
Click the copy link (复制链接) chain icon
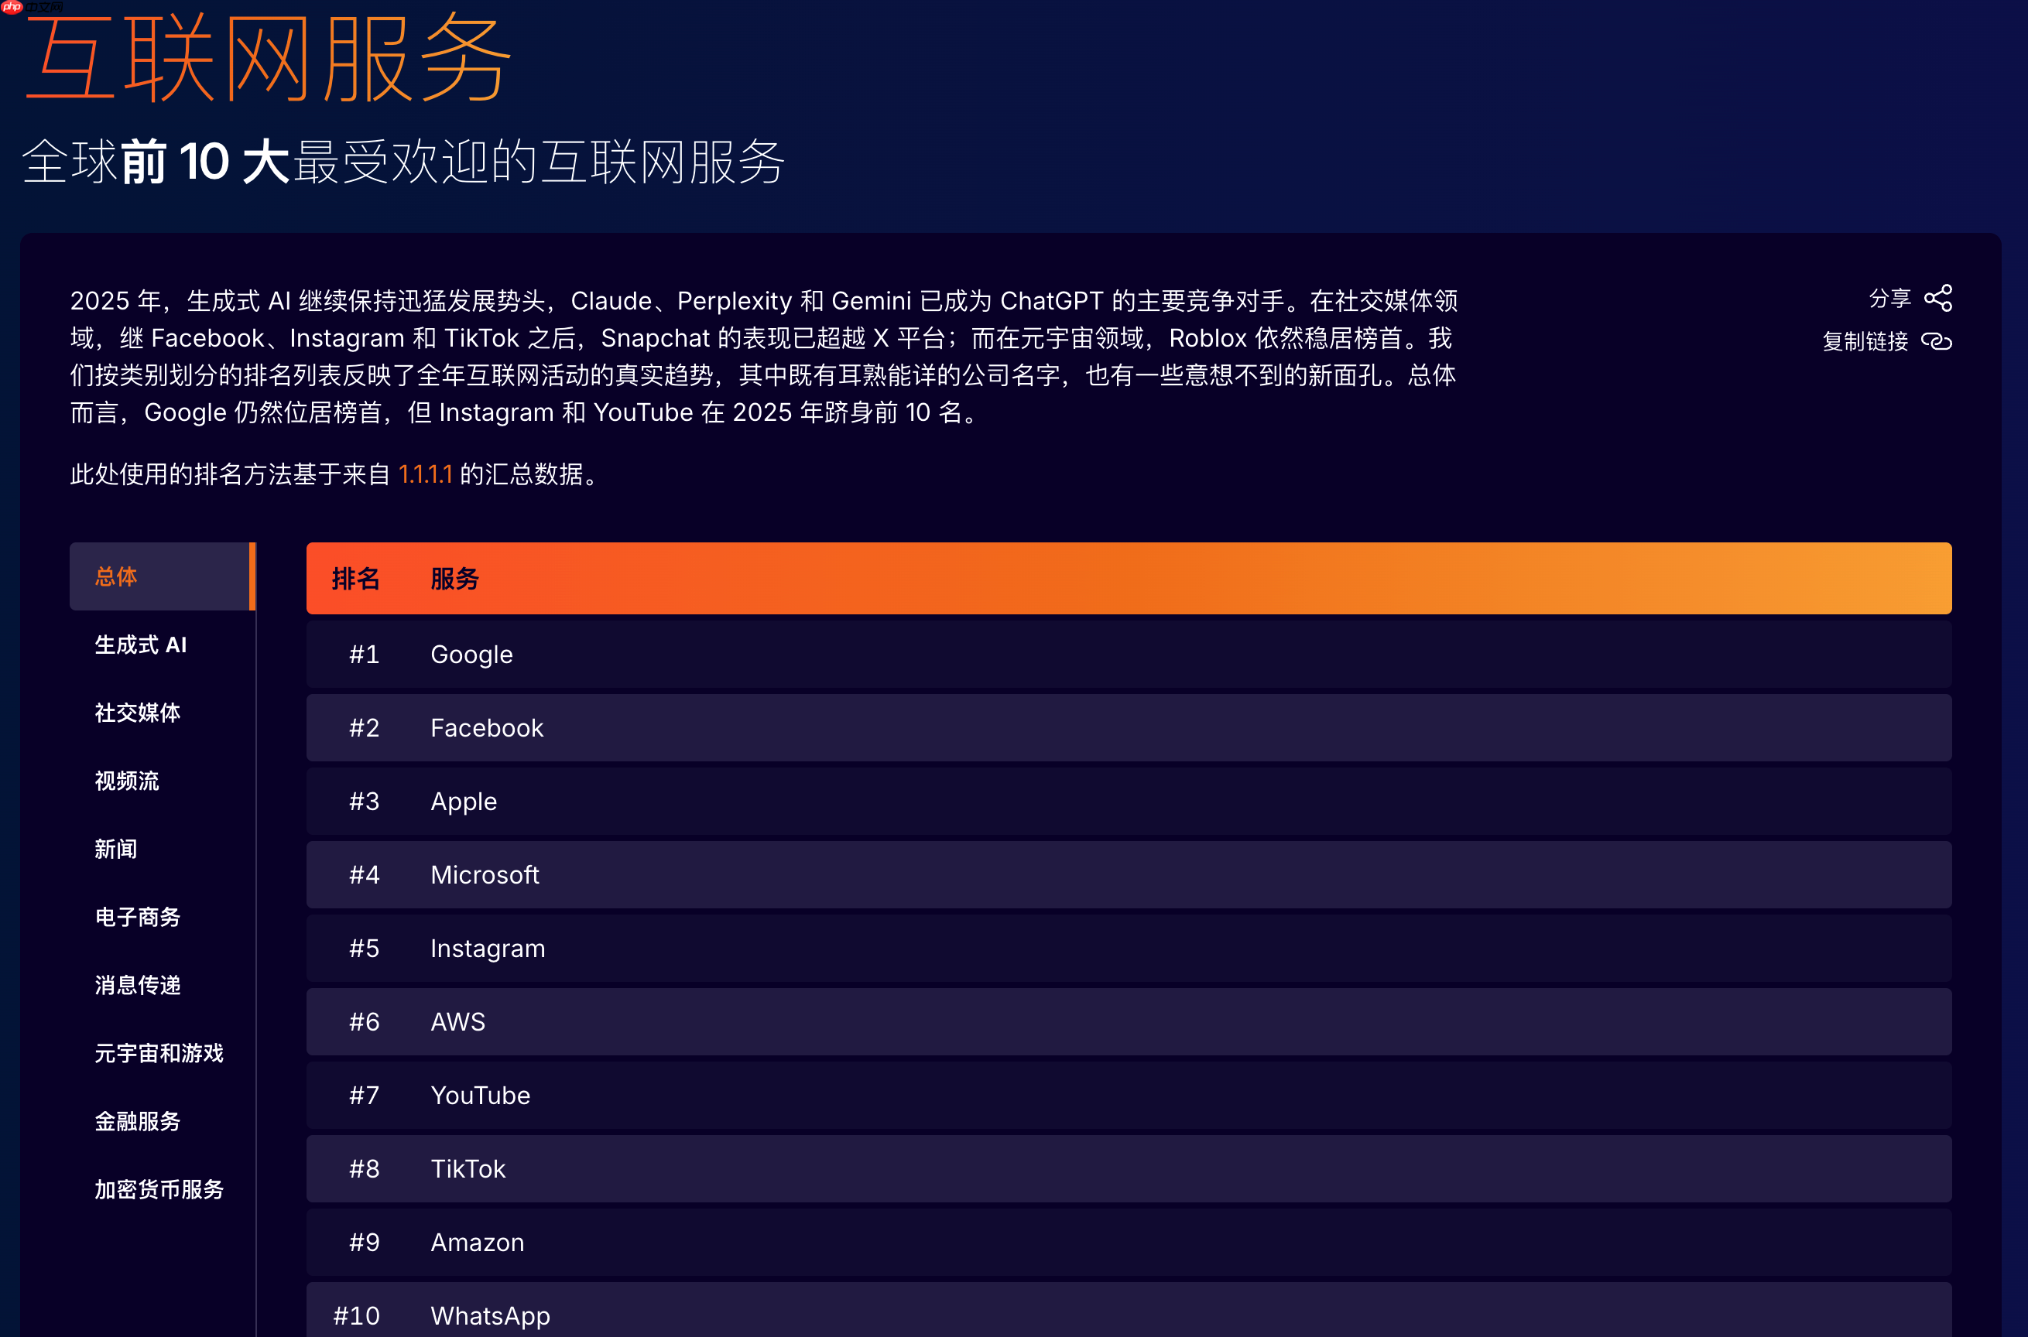click(1936, 341)
